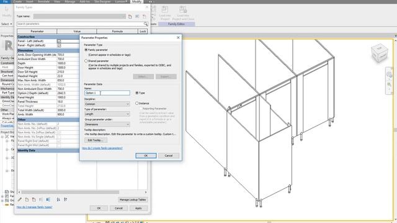Click the Move Parameter Down icon
Viewport: 397px width, 223px height.
[x=48, y=199]
